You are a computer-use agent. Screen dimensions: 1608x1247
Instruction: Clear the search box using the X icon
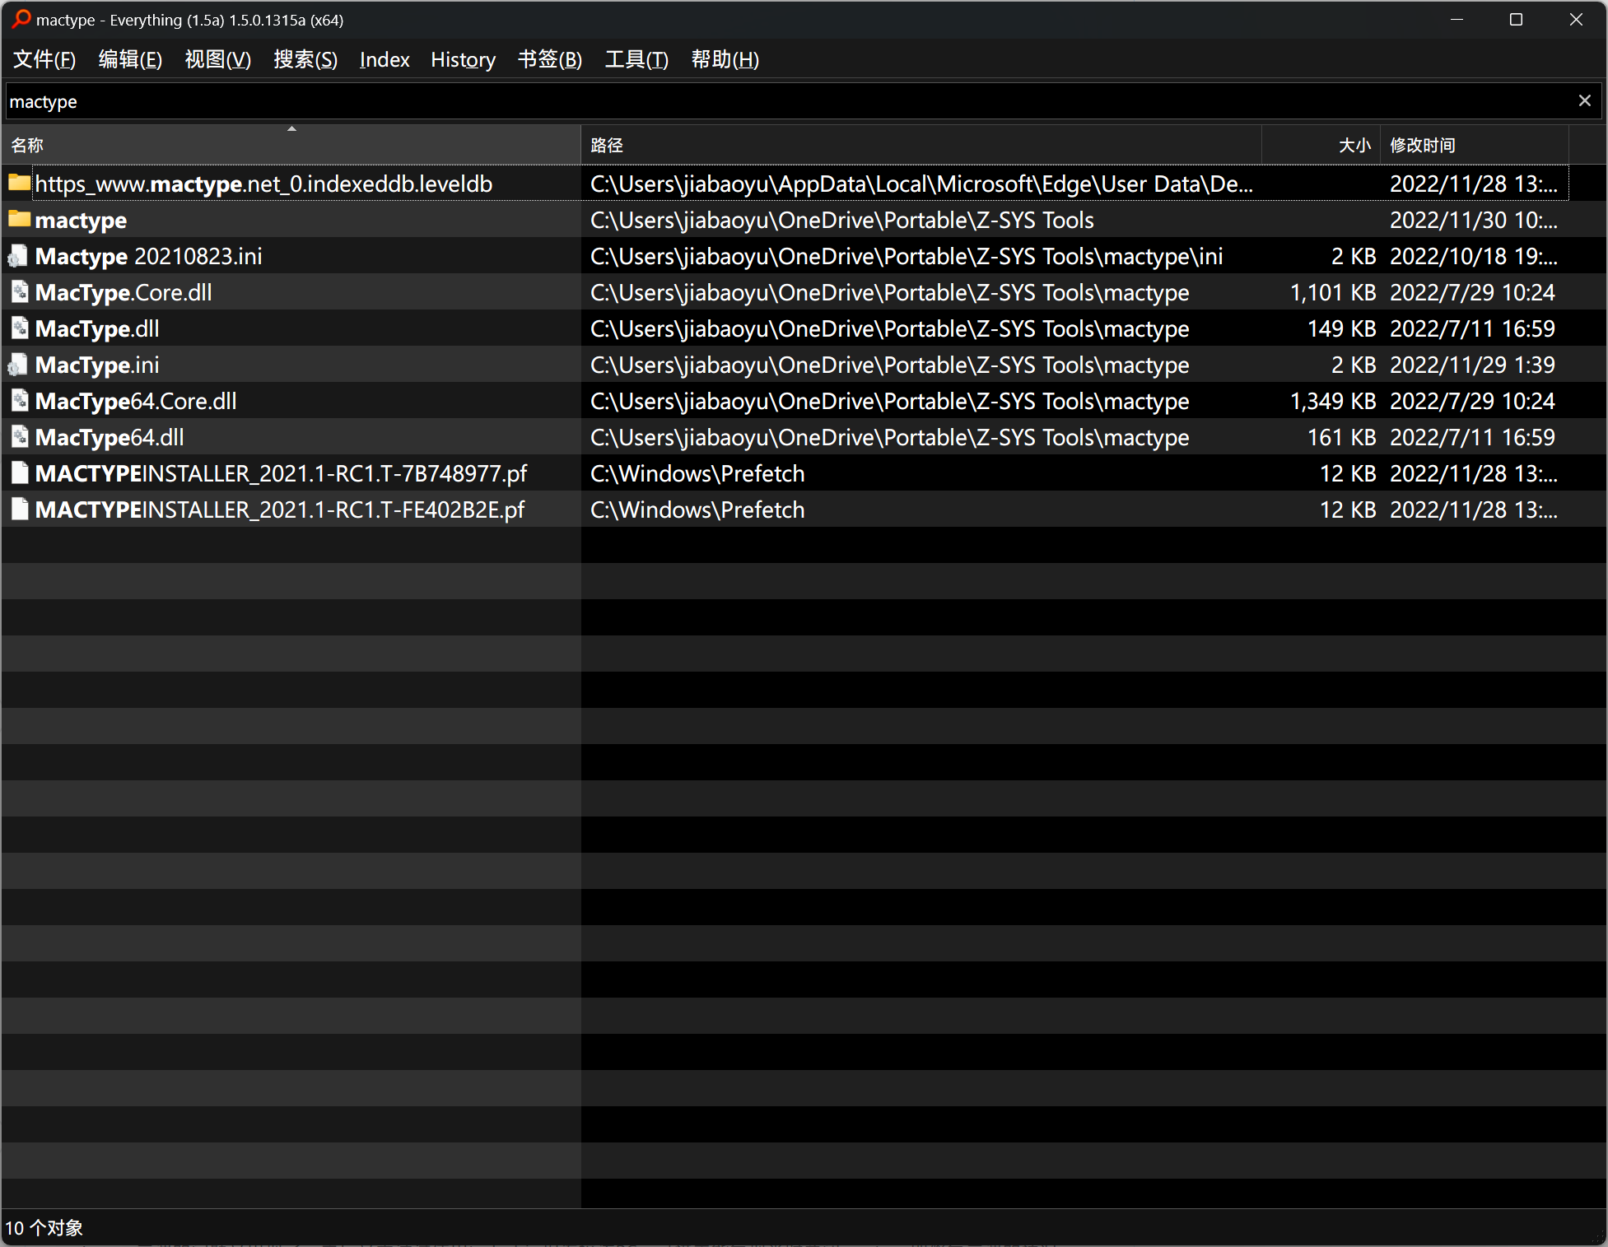click(x=1584, y=100)
